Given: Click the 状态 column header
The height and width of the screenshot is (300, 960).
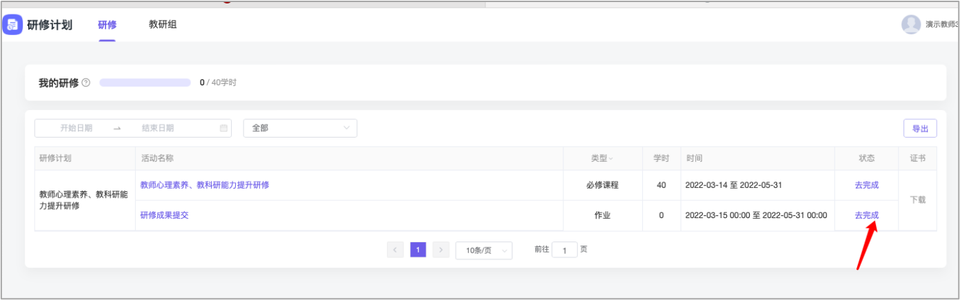Looking at the screenshot, I should tap(867, 158).
